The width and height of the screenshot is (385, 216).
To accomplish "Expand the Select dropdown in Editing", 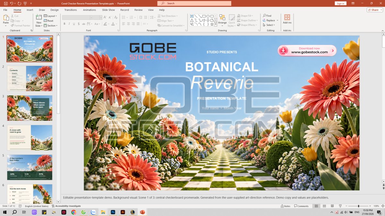I will coord(269,25).
